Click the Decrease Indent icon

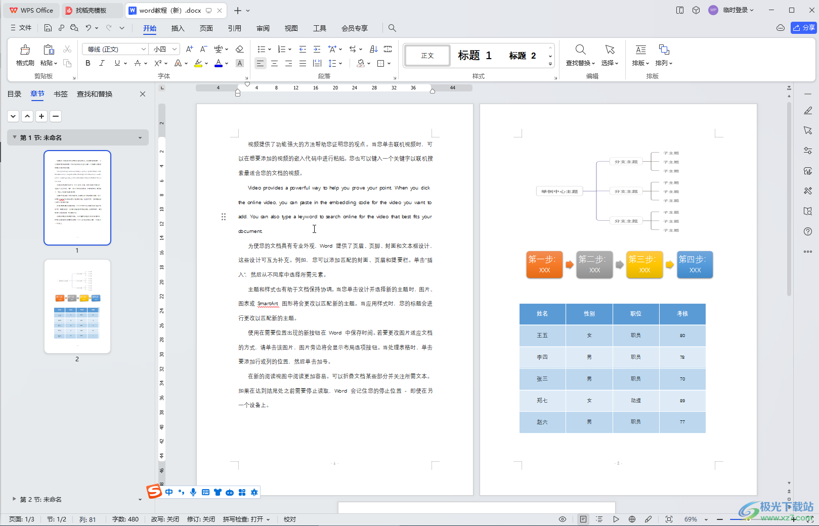303,49
